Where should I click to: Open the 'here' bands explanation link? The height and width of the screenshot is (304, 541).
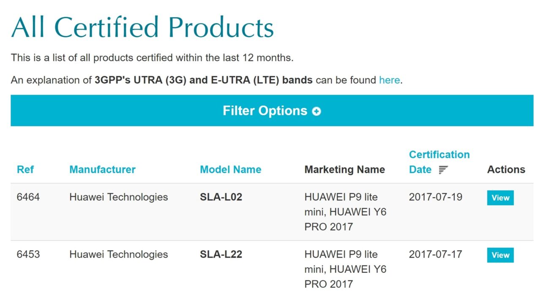tap(389, 80)
